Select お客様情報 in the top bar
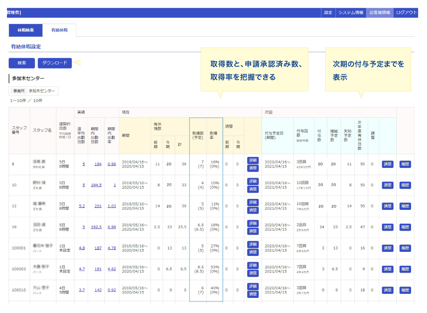 (x=380, y=13)
